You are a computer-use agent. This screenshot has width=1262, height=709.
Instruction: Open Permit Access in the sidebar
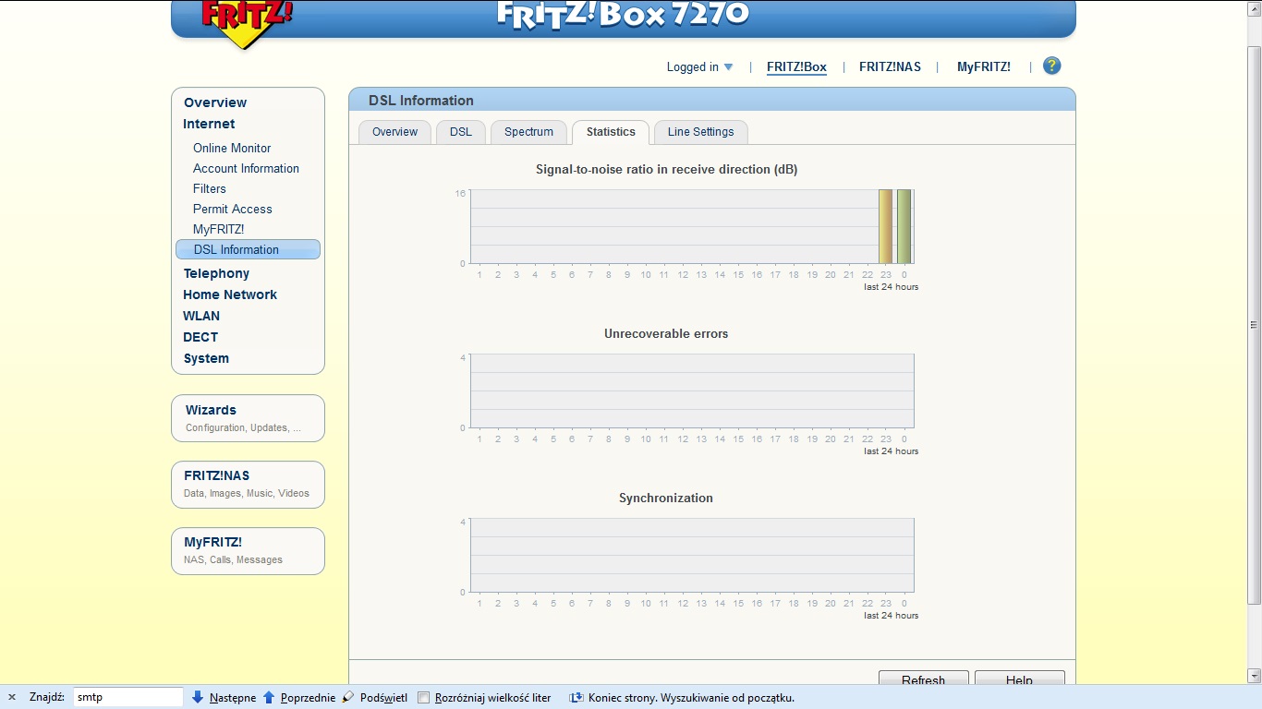tap(233, 209)
